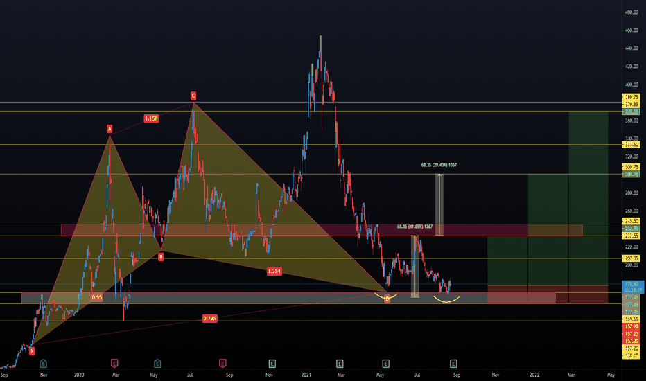Click the 280.00 price scale tick

click(x=631, y=193)
